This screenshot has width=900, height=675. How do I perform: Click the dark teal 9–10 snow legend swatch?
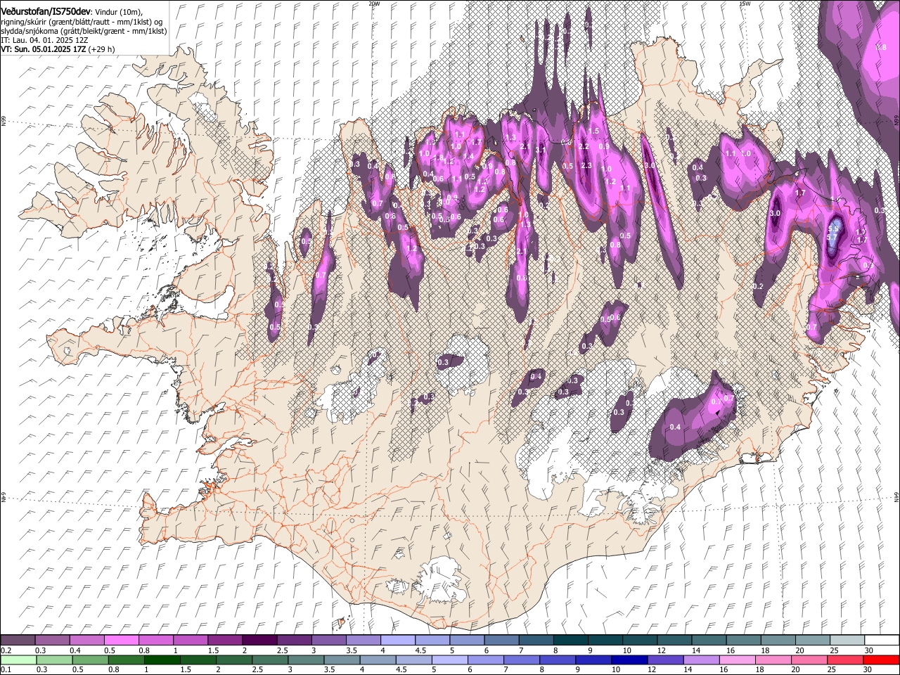605,641
